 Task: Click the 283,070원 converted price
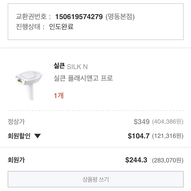coord(168,160)
